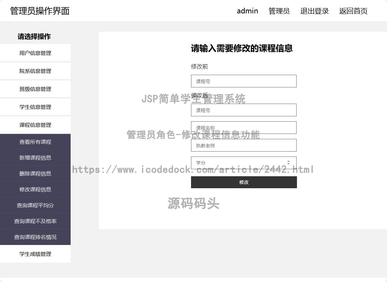This screenshot has width=387, height=282.
Task: Select 删除课程信息 submenu item
Action: click(x=35, y=174)
